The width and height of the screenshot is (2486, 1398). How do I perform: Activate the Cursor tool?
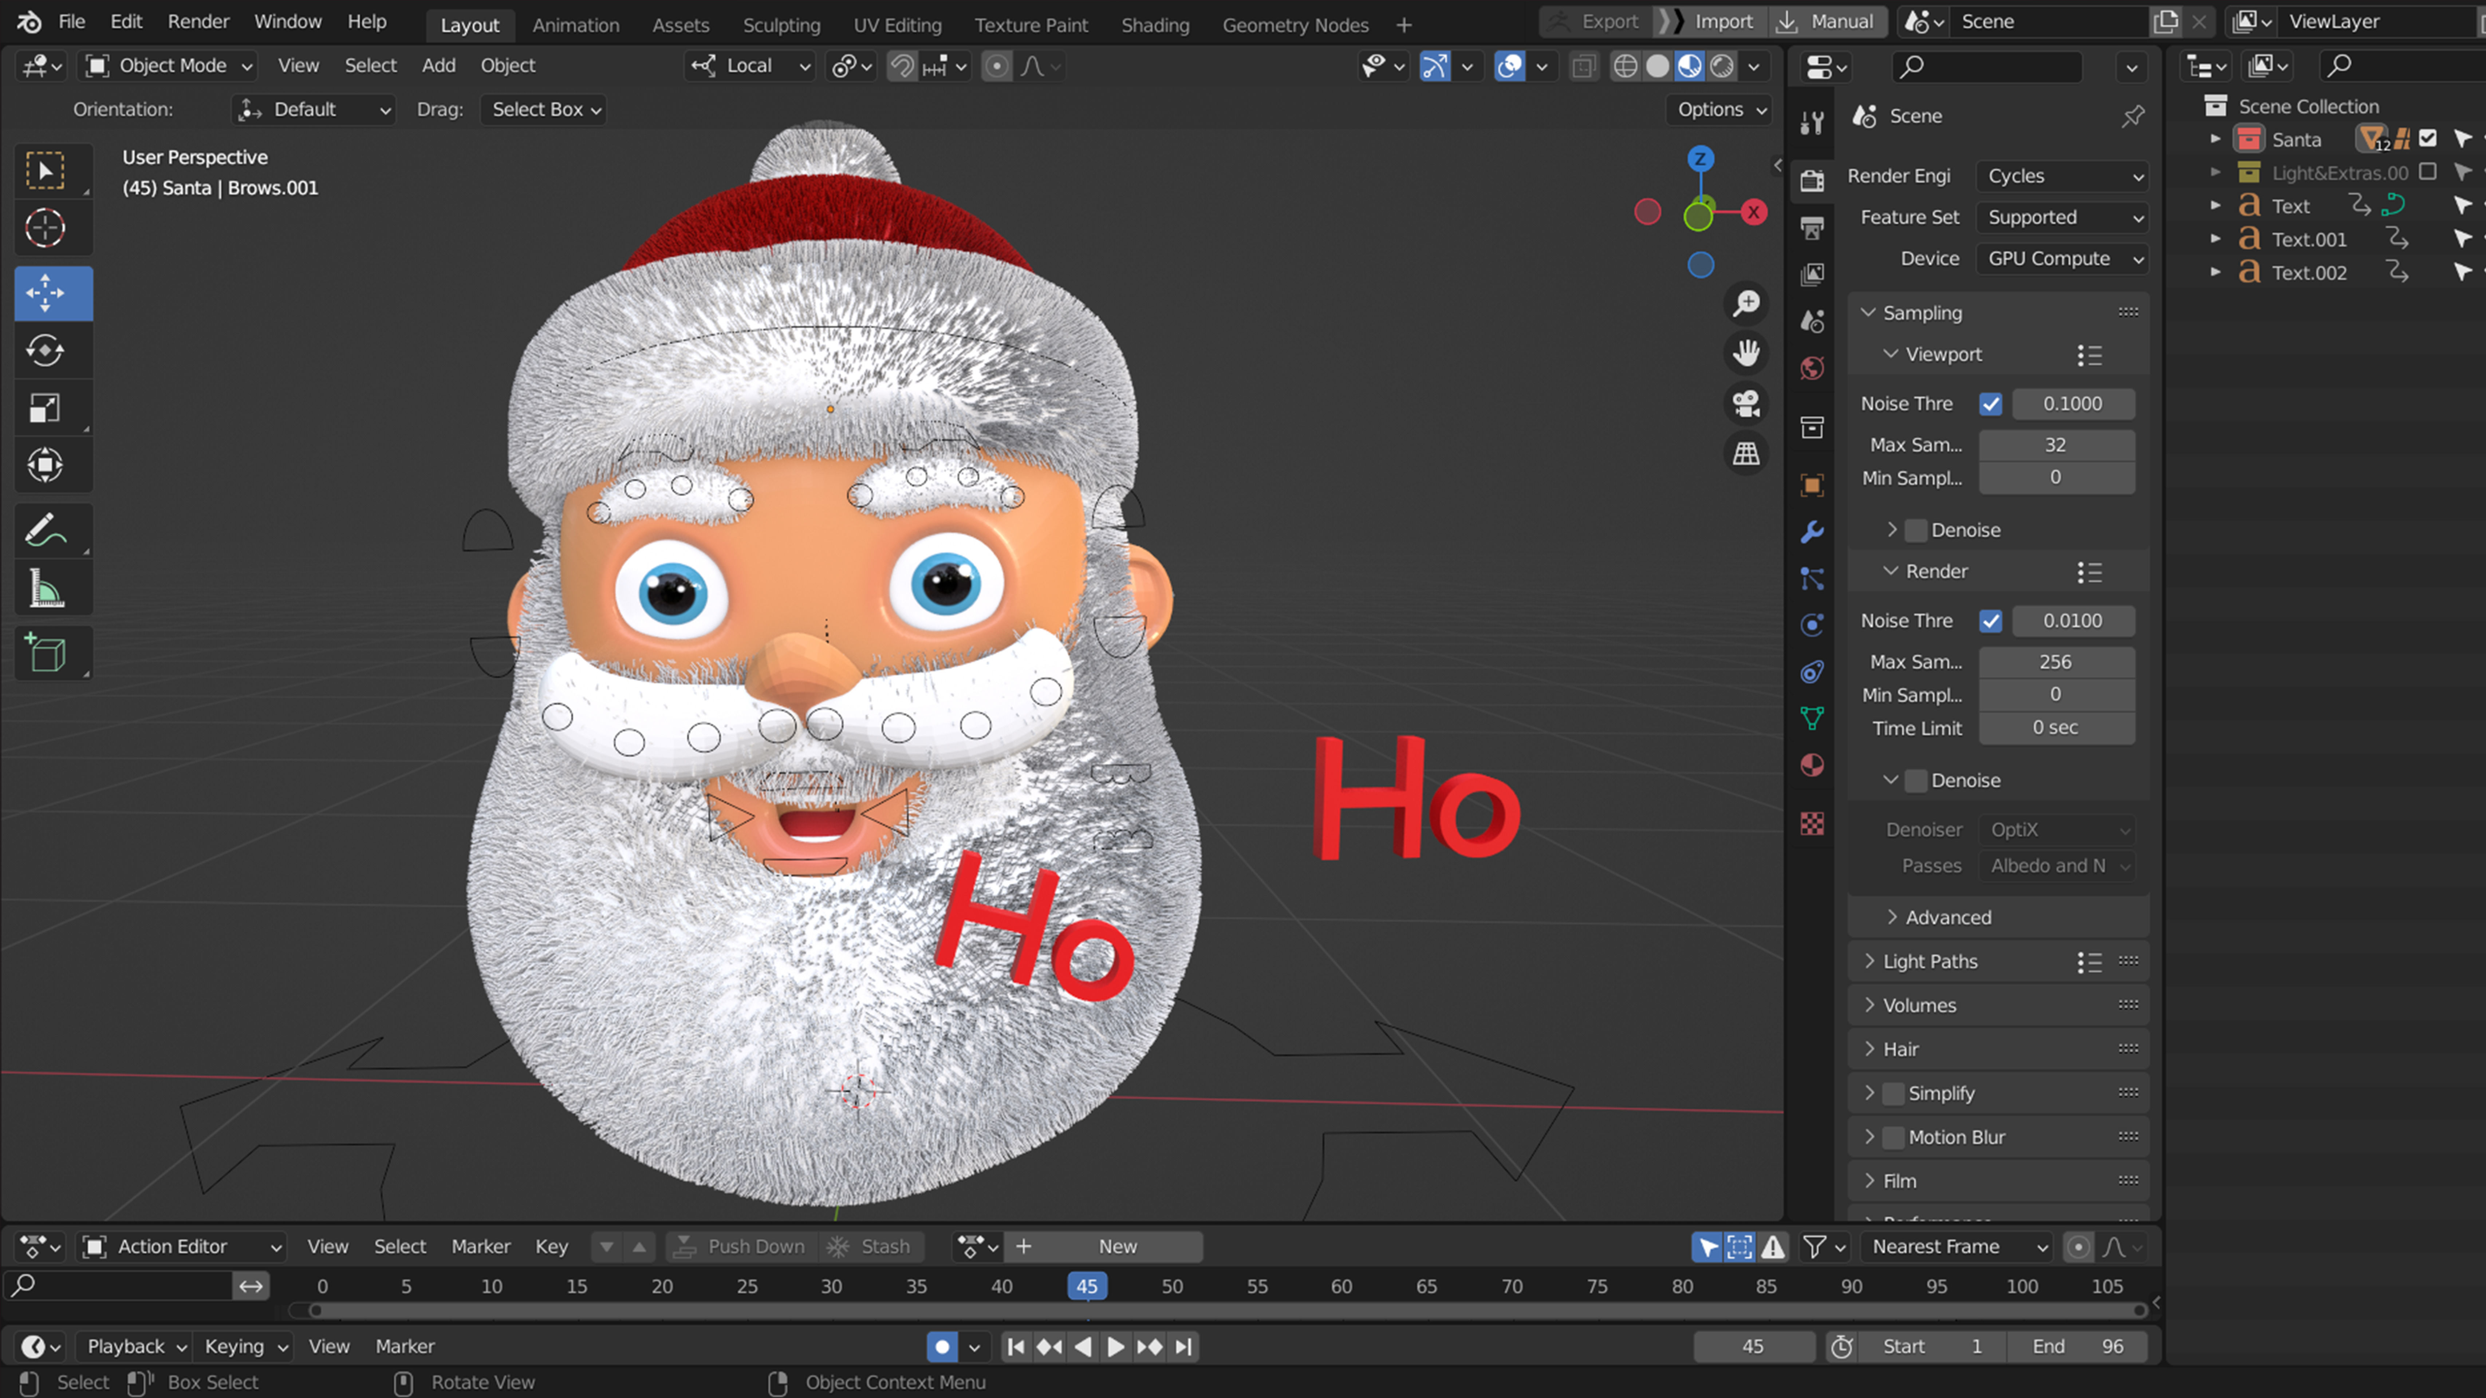point(46,229)
